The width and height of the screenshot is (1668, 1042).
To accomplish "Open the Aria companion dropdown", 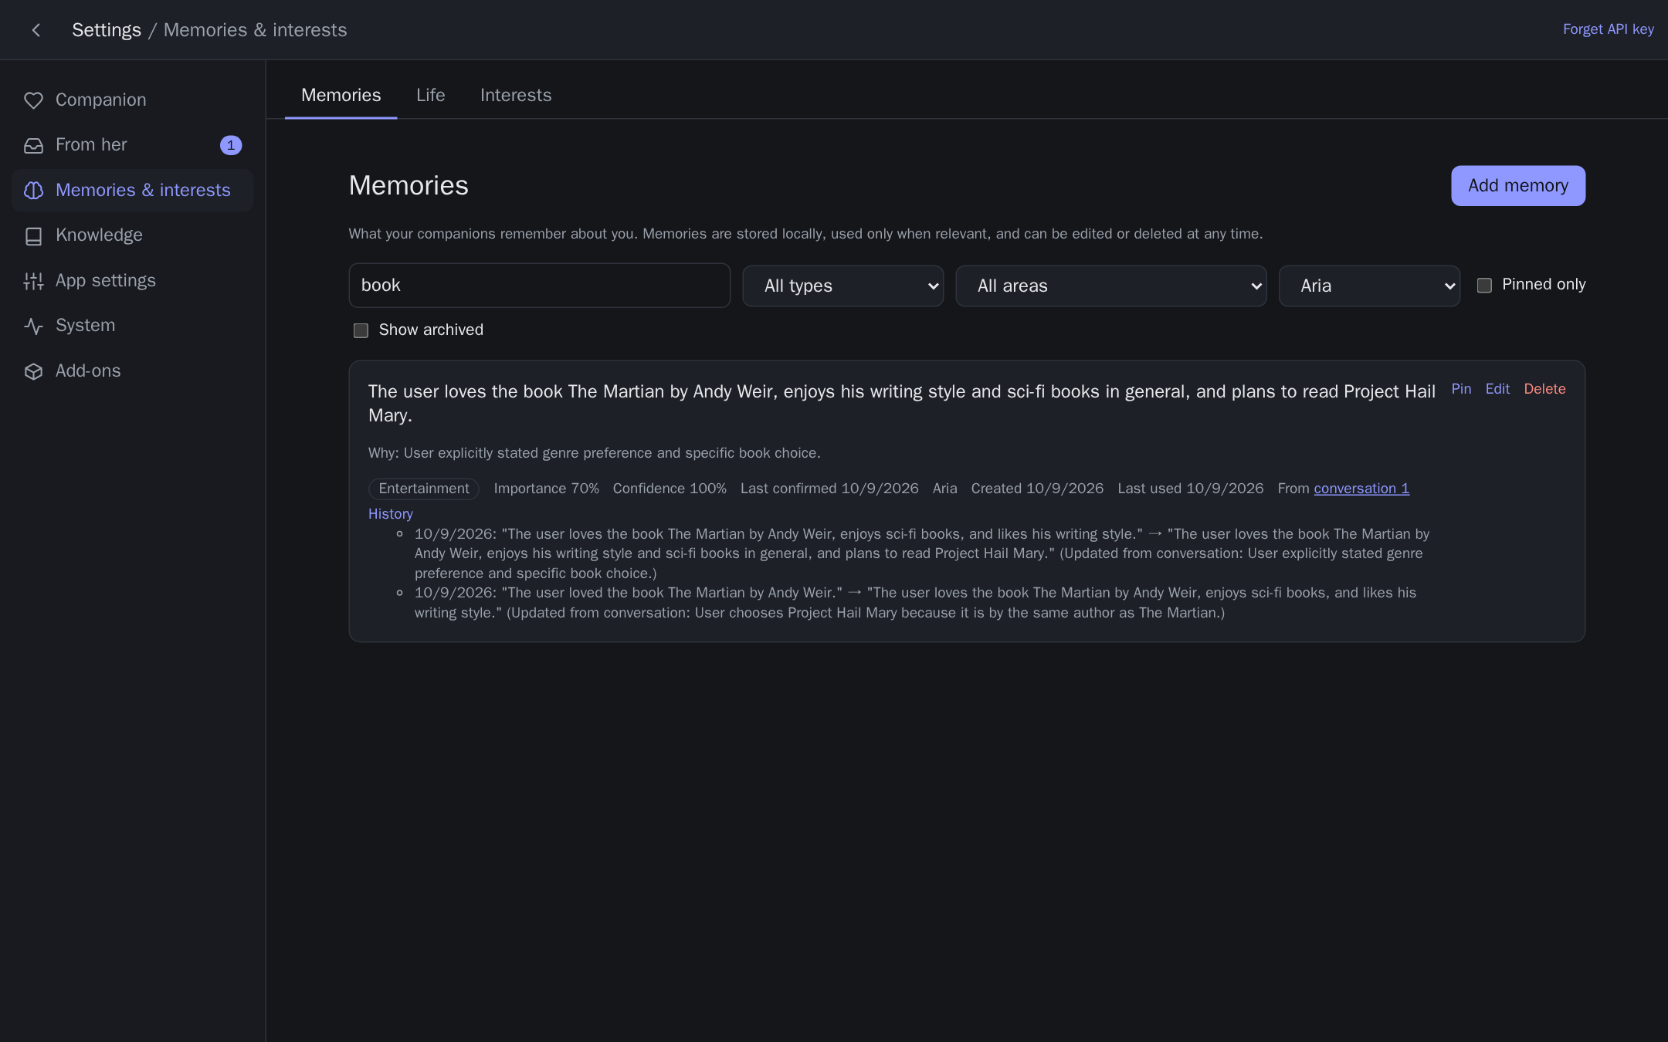I will (x=1369, y=286).
